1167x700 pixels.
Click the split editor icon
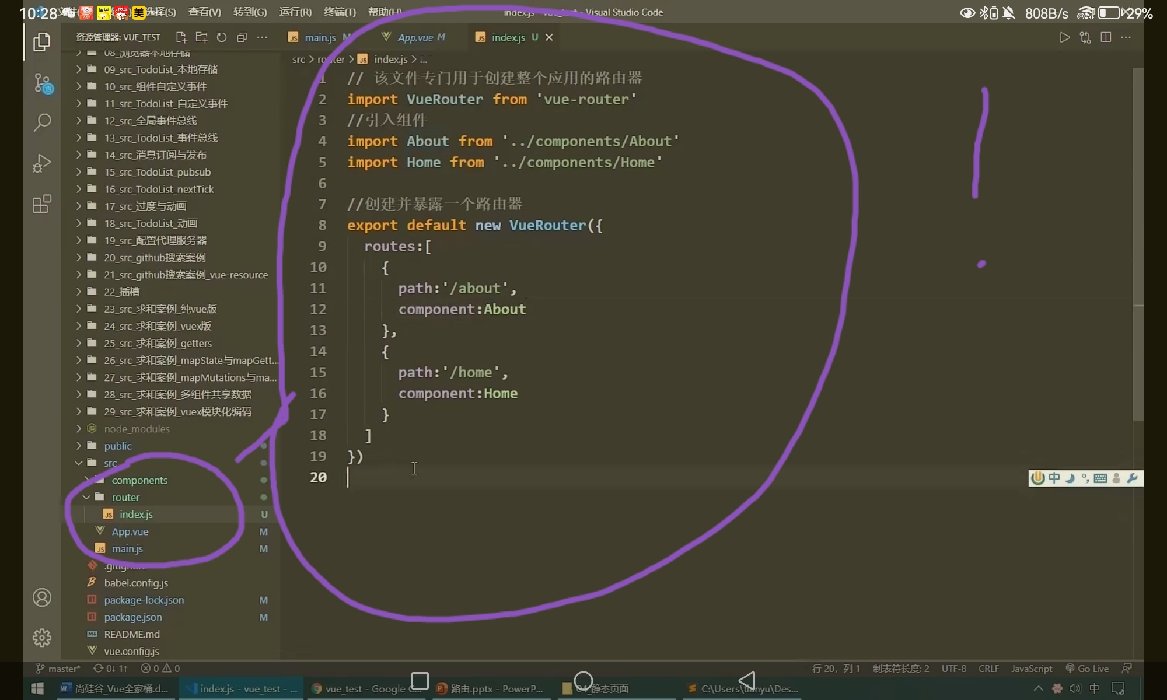(x=1105, y=37)
